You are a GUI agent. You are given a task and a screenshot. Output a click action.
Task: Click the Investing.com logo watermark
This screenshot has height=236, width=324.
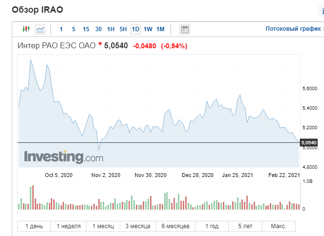64,157
